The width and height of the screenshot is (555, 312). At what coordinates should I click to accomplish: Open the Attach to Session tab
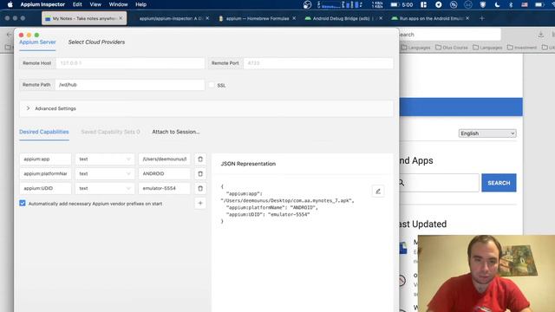pyautogui.click(x=175, y=132)
